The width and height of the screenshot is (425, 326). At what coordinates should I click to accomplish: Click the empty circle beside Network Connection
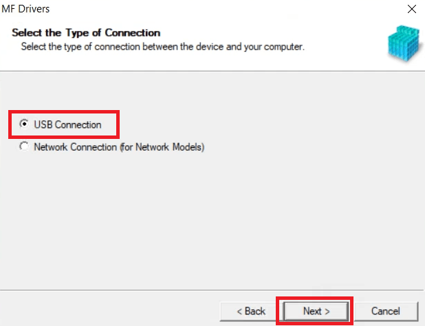[24, 146]
